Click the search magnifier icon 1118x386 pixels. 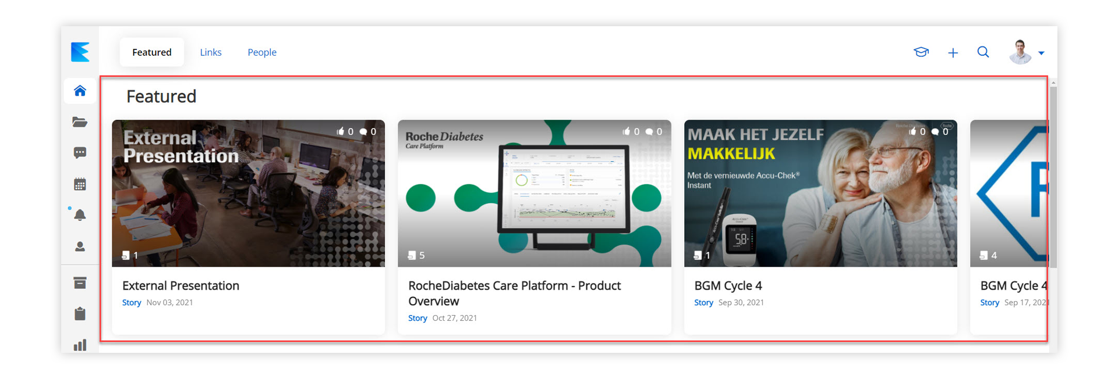tap(983, 52)
